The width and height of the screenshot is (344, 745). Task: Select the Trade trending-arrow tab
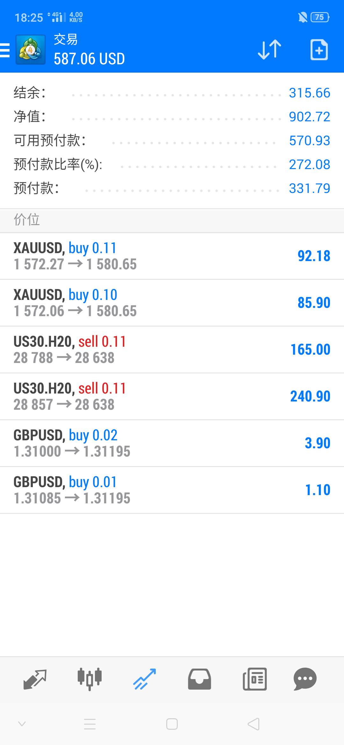click(145, 679)
